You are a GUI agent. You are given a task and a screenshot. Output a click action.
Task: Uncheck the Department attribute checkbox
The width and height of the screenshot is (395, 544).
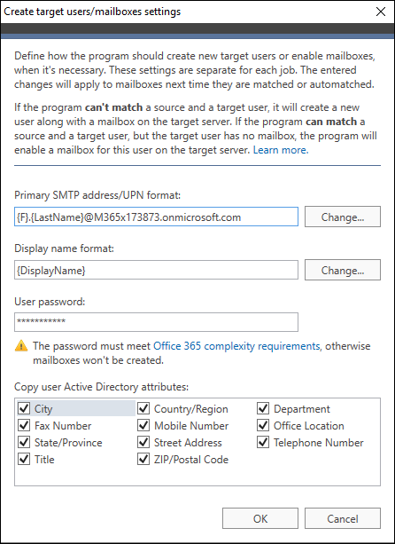tap(263, 409)
